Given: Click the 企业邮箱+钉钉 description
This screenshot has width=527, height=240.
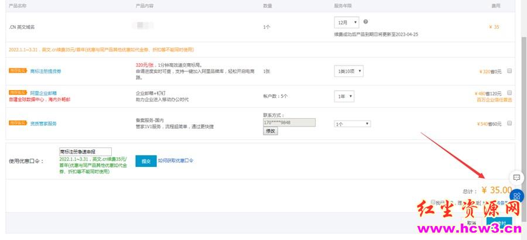Looking at the screenshot, I should point(150,93).
